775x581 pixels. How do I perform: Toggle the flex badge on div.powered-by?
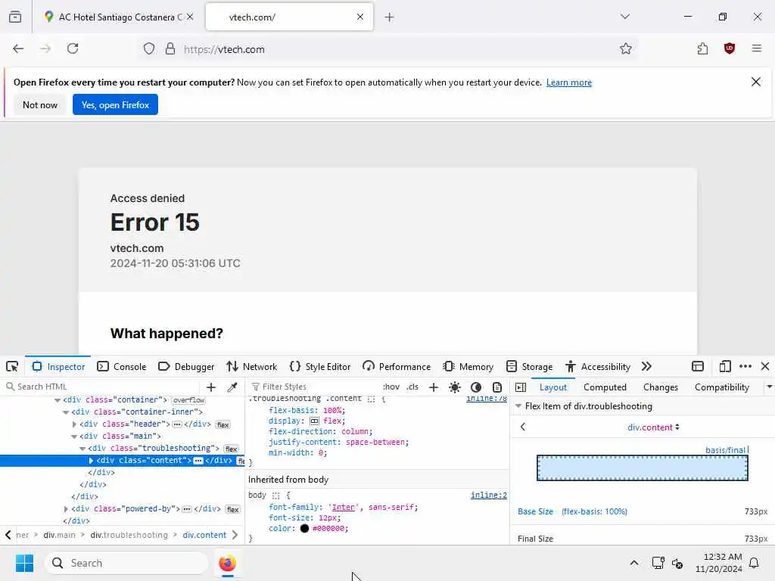click(233, 509)
